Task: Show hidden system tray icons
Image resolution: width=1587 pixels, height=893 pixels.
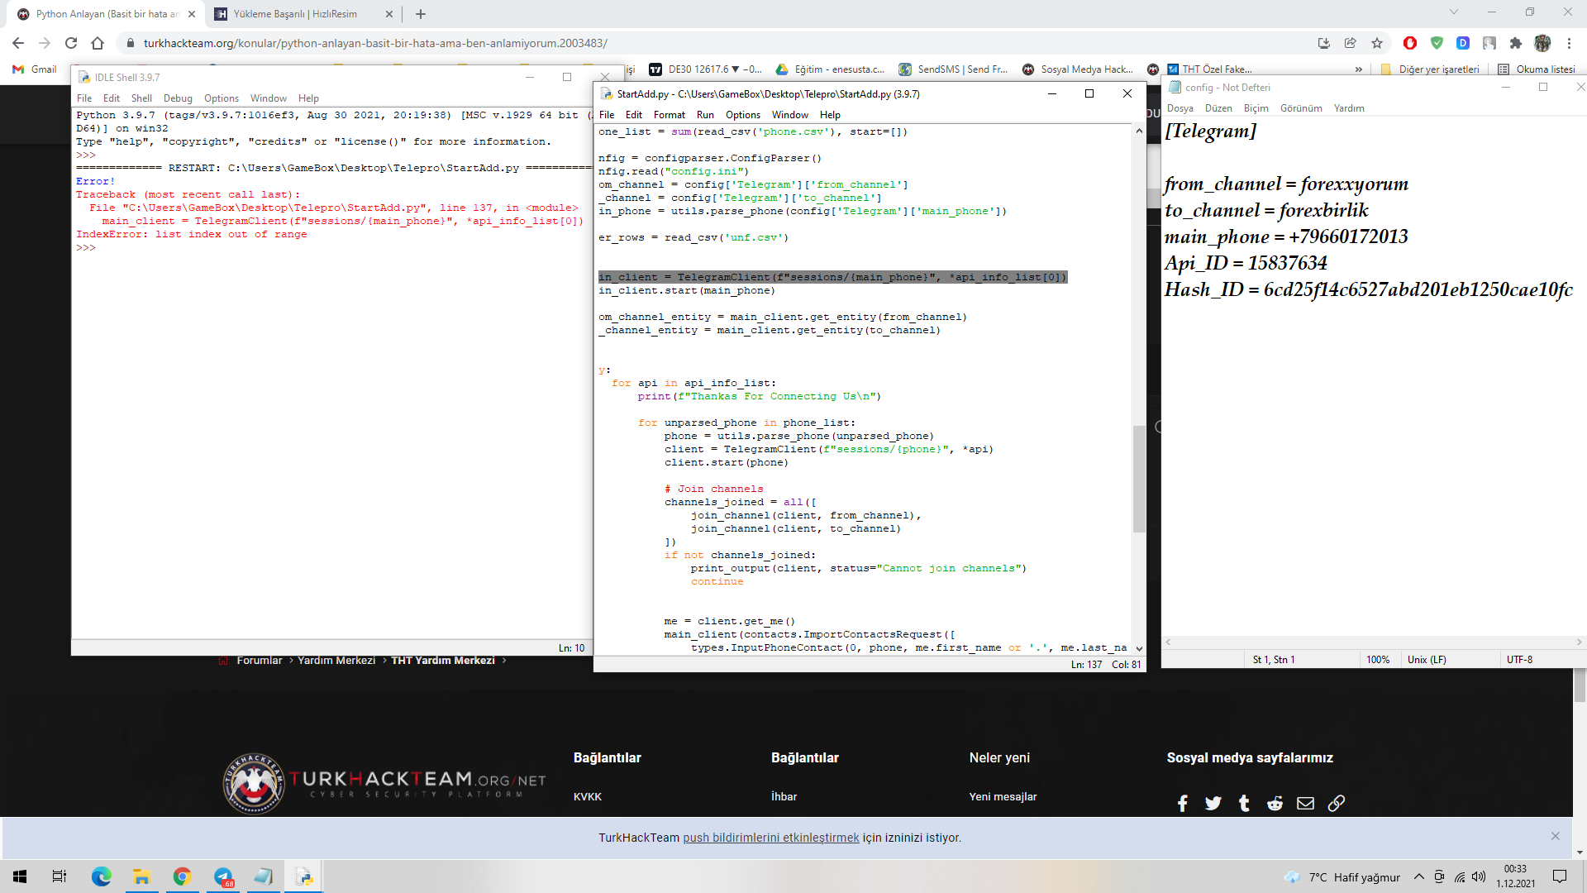Action: [x=1419, y=876]
